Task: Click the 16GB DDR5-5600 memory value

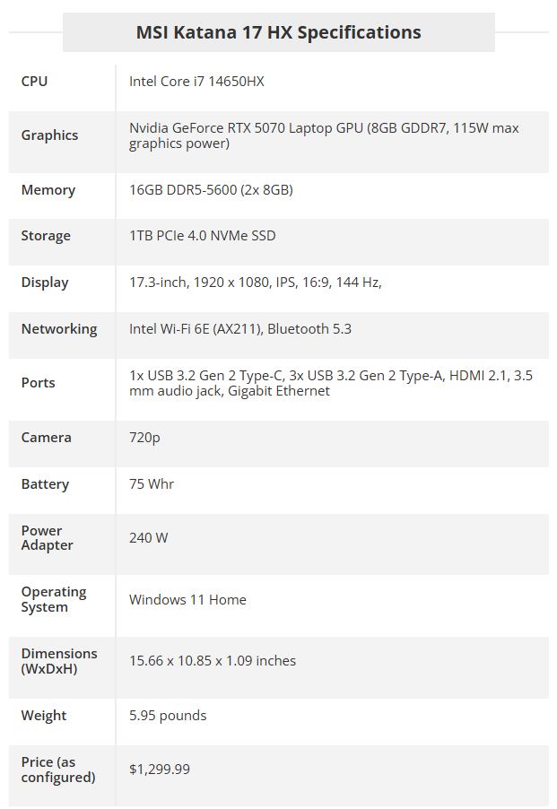Action: click(x=211, y=190)
